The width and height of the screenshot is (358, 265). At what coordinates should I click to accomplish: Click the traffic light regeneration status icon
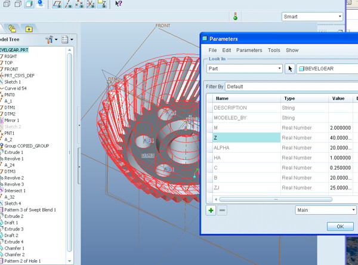click(x=236, y=17)
